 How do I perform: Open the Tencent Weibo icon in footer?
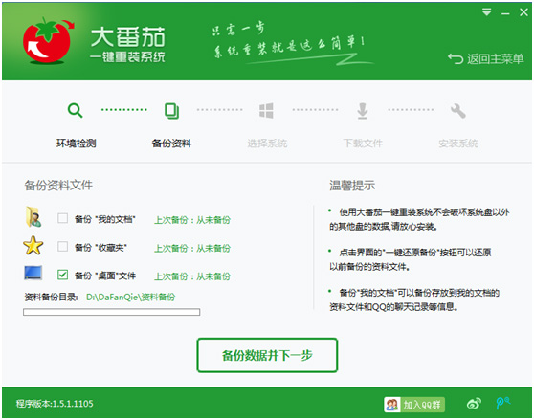(502, 403)
